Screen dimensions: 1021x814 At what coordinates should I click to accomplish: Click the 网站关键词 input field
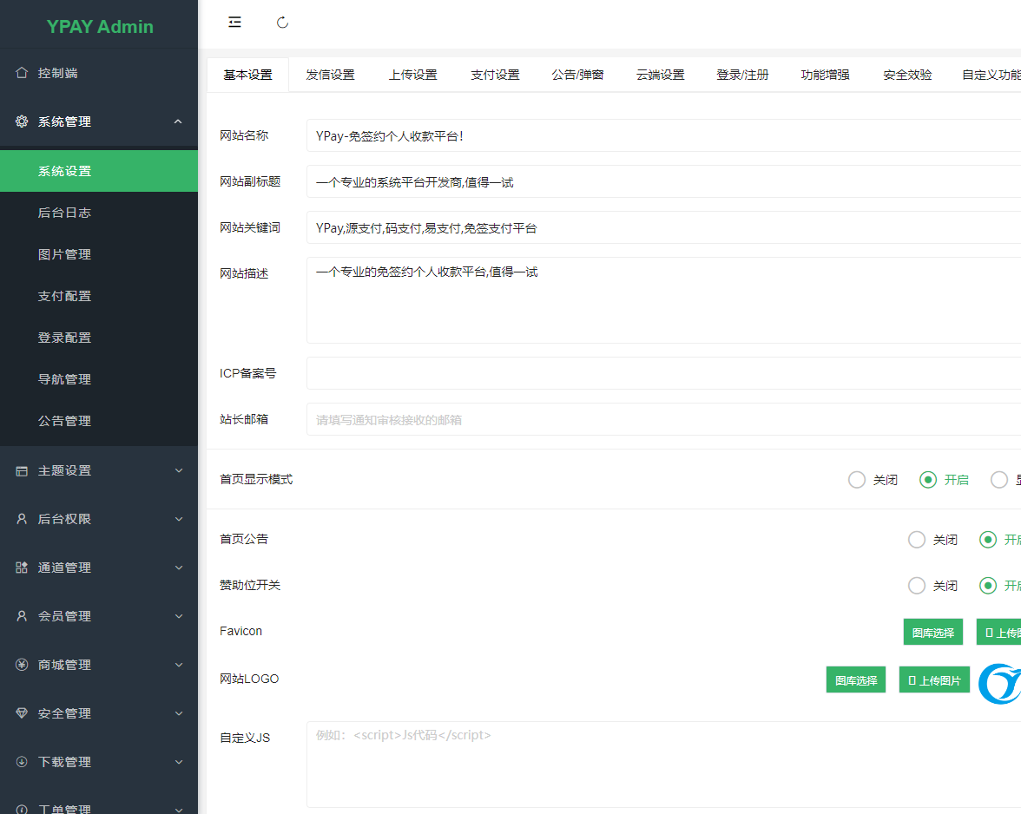click(x=663, y=227)
